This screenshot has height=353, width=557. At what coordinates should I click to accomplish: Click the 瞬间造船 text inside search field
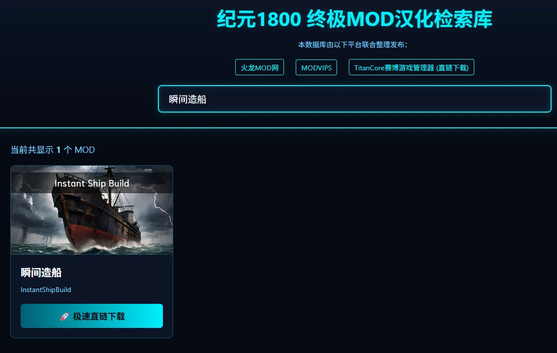click(x=187, y=99)
